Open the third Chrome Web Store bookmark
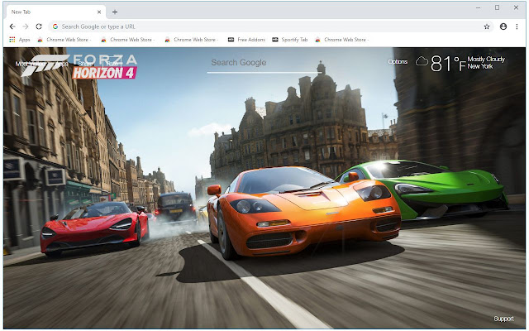Screen dimensions: 529x331 pos(192,40)
